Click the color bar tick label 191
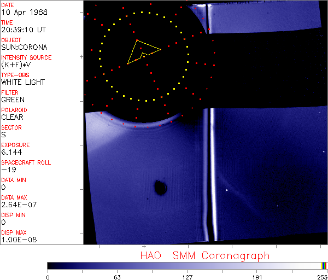Screen dimensions: 328x280 point(257,276)
